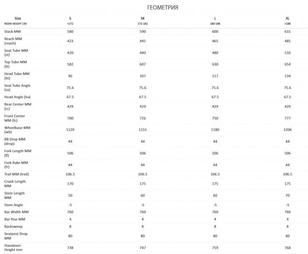The width and height of the screenshot is (308, 254).
Task: Click the Stack MM row label
Action: pyautogui.click(x=12, y=31)
